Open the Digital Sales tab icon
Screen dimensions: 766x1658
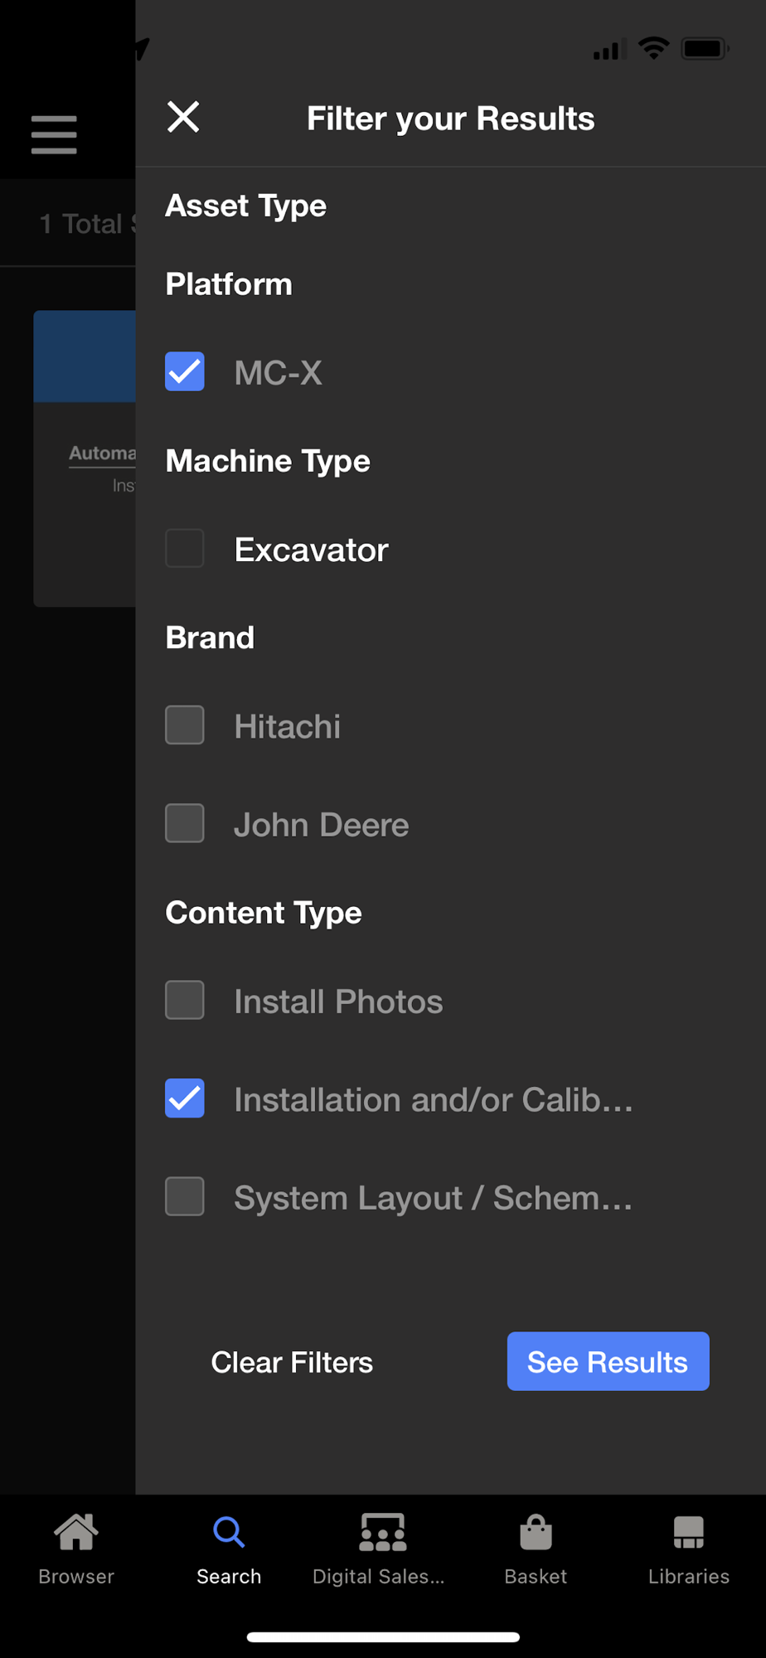pyautogui.click(x=382, y=1533)
